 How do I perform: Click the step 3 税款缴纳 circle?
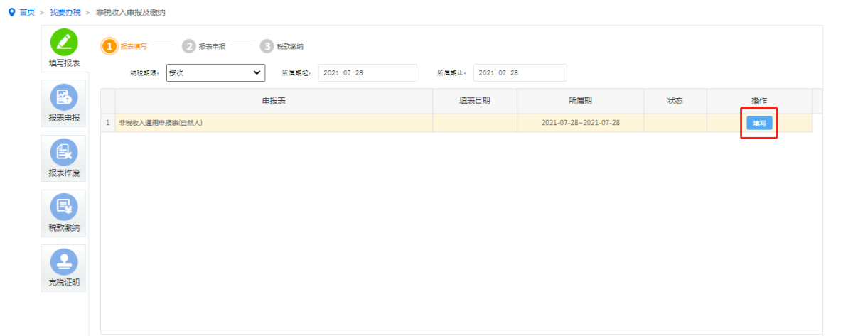(267, 46)
